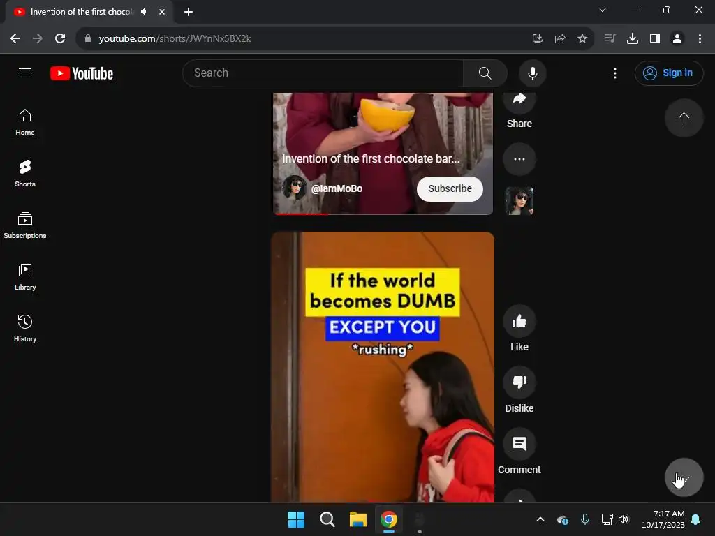The height and width of the screenshot is (536, 715).
Task: Open the Shorts section in sidebar
Action: tap(25, 174)
